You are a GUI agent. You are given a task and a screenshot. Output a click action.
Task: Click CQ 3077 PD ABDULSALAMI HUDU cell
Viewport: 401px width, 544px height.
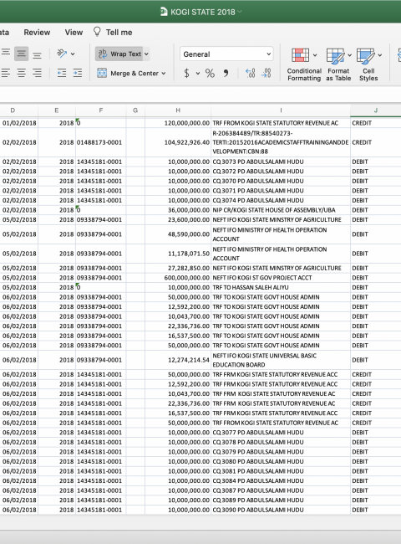point(281,433)
